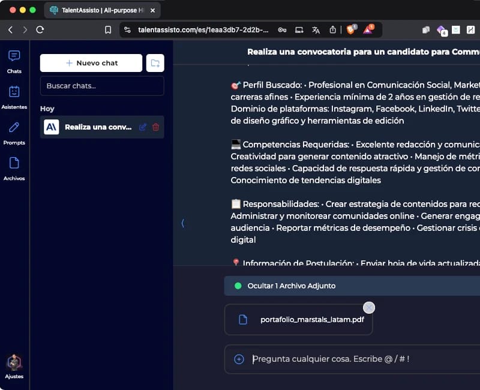Create a new chat folder
480x390 pixels.
click(x=155, y=63)
